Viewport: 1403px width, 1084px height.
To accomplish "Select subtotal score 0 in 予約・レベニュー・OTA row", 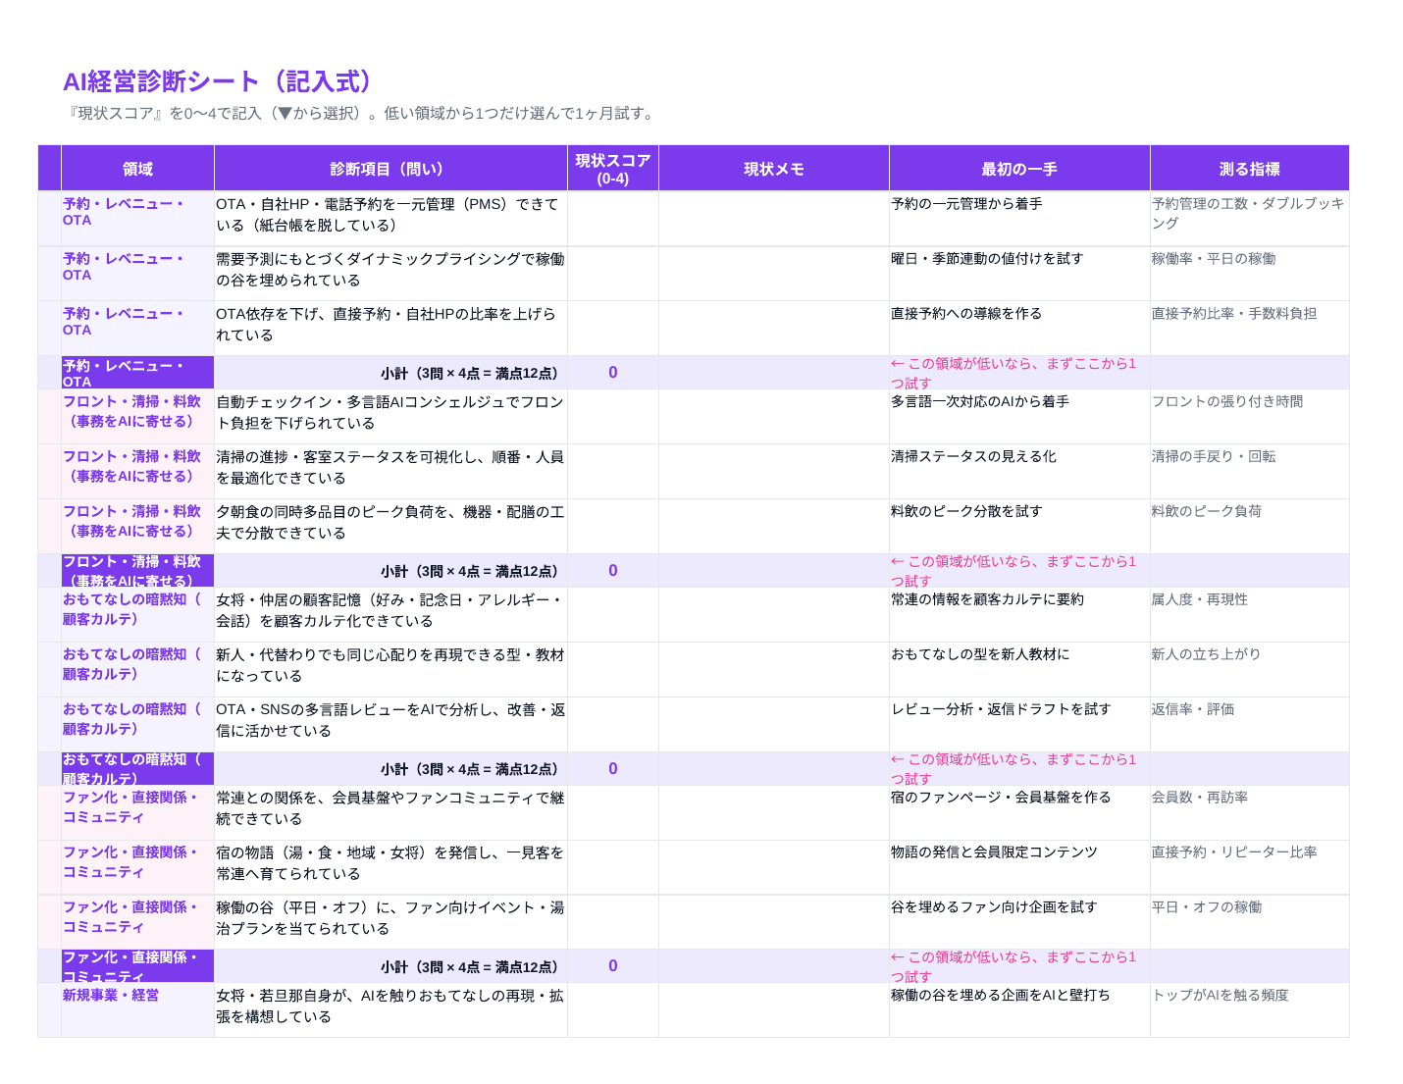I will (613, 373).
